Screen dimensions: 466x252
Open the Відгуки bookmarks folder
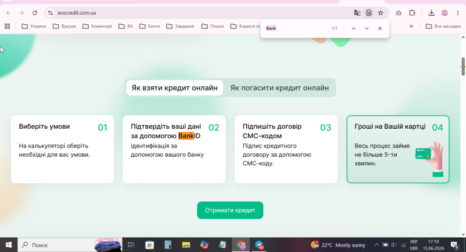[x=64, y=26]
